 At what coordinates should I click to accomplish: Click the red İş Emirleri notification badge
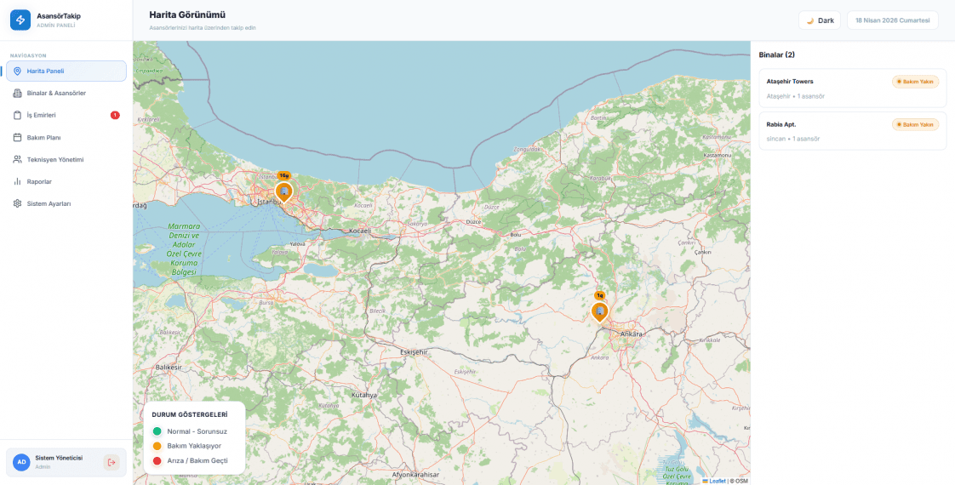(x=115, y=115)
